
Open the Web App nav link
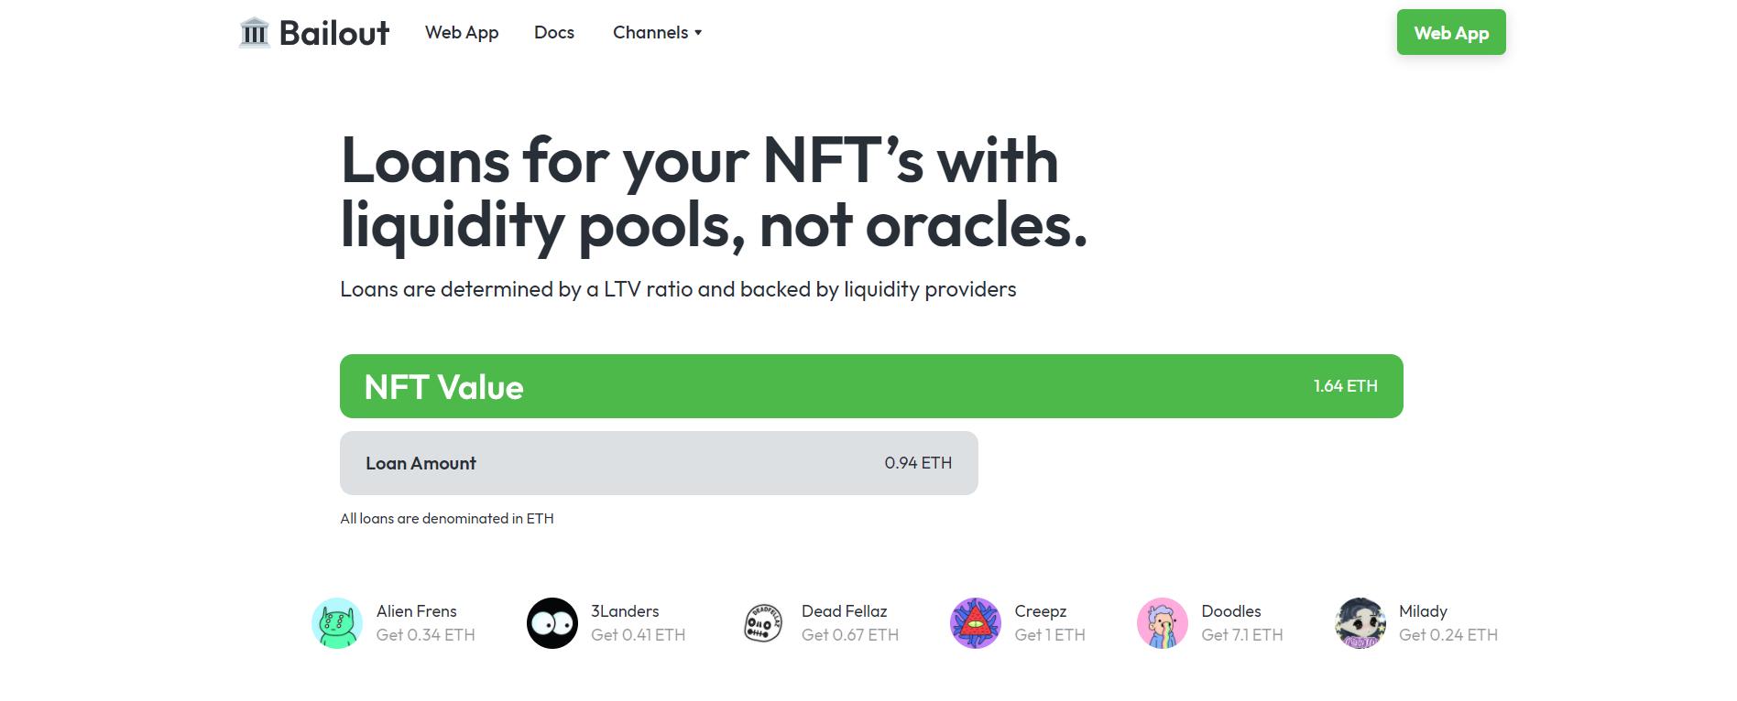coord(462,33)
